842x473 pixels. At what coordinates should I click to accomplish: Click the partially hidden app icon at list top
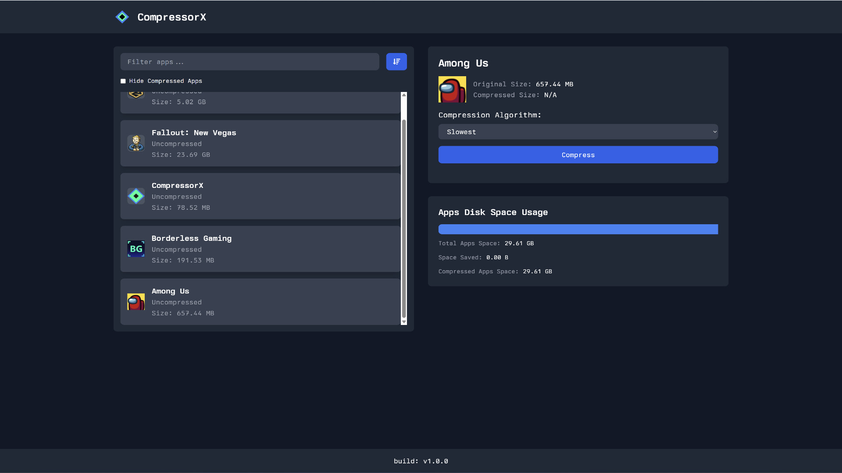[136, 95]
